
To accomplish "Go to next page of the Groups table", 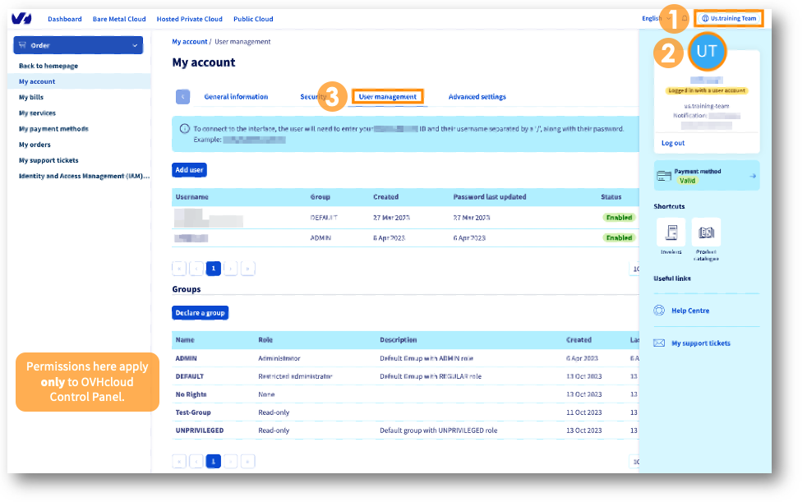I will pyautogui.click(x=231, y=462).
